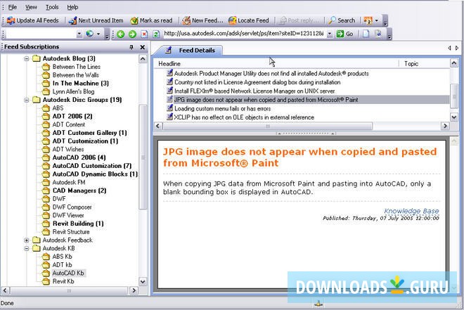
Task: Open the URL history dropdown arrow
Action: tap(330, 34)
